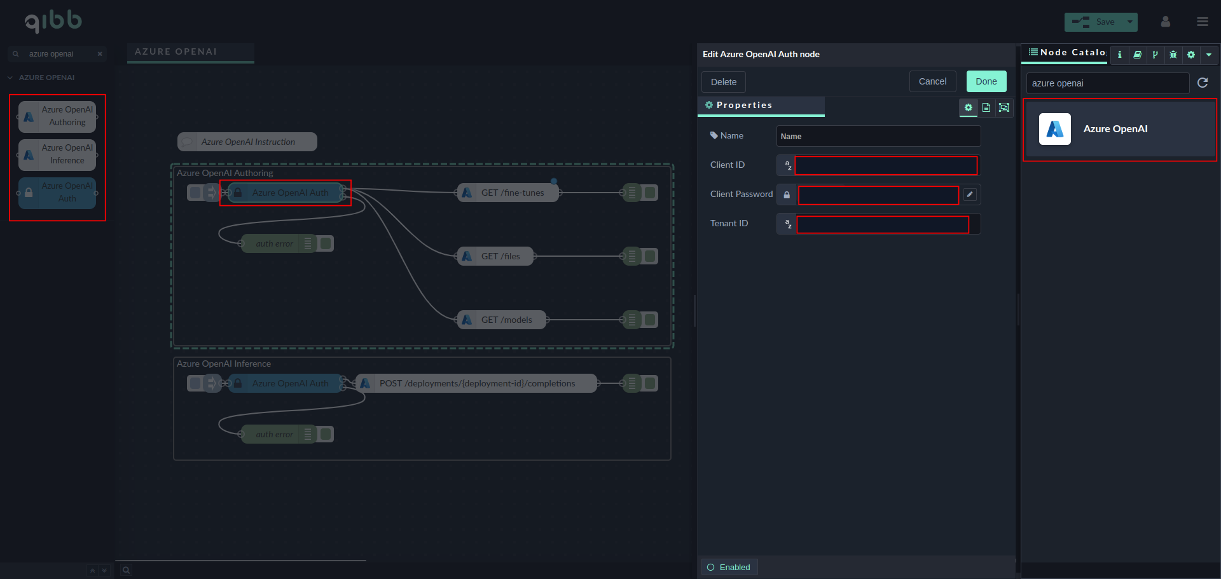This screenshot has width=1221, height=579.
Task: Open the main hamburger menu
Action: click(x=1202, y=22)
